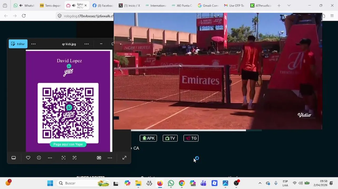Viewport: 338px width, 189px height.
Task: Click the Editar button in Photos
Action: click(18, 44)
